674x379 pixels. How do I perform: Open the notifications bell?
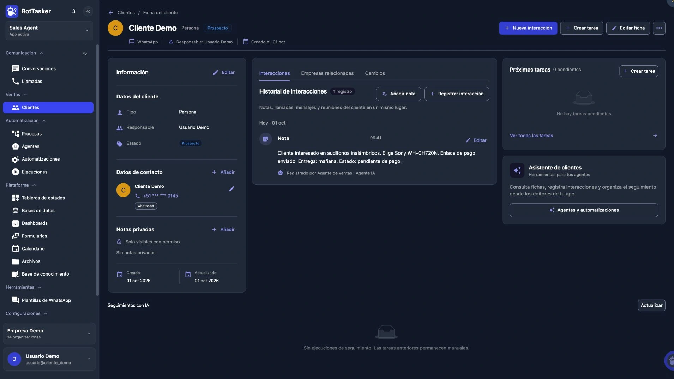coord(73,11)
